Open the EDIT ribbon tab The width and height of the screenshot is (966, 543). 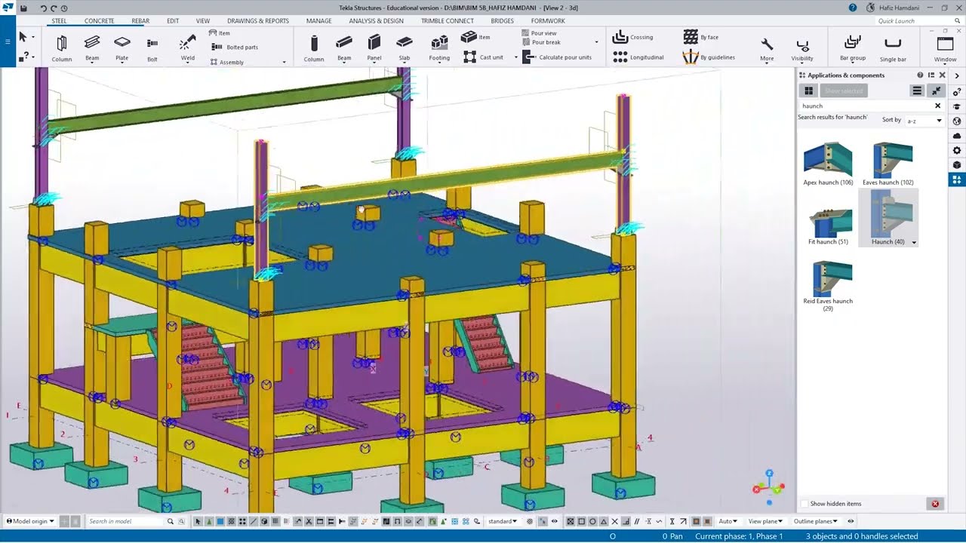[x=173, y=21]
